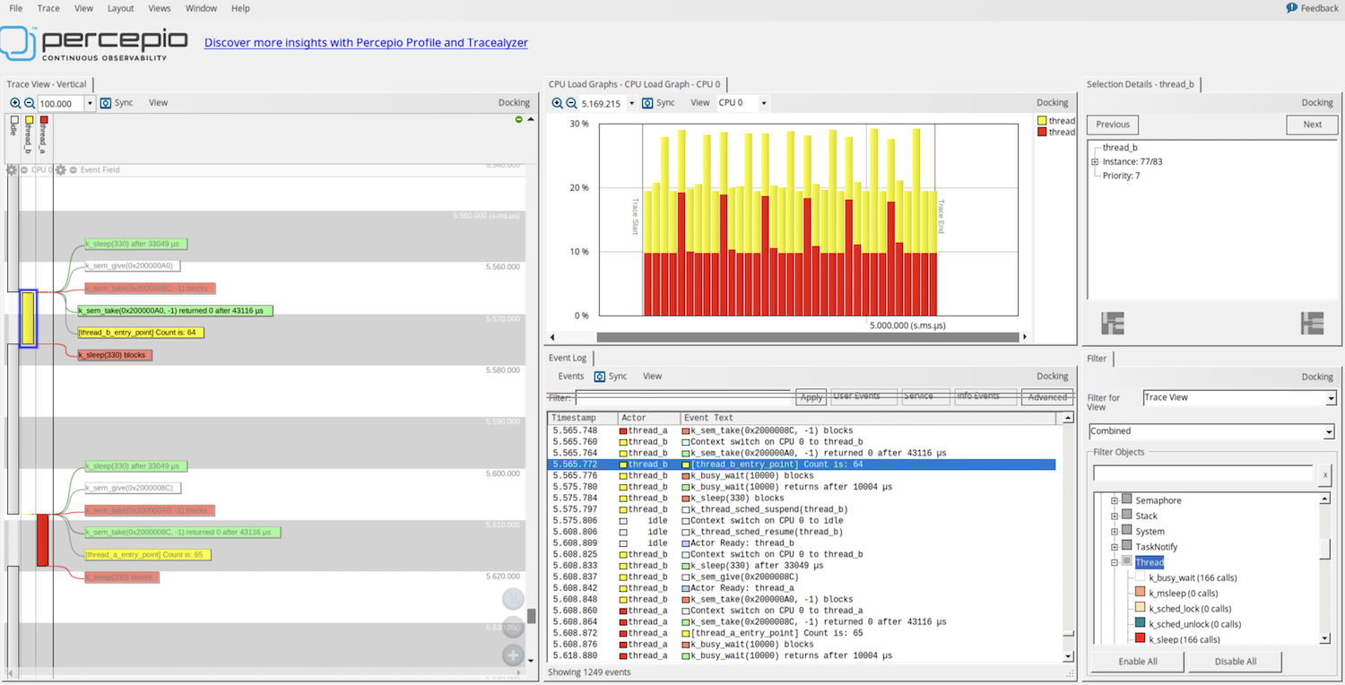The width and height of the screenshot is (1345, 685).
Task: Toggle the k_busy_wait filter checkbox
Action: 1139,577
